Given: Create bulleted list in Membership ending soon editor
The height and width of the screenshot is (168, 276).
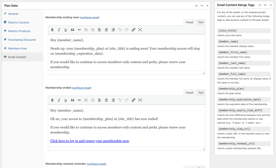Looking at the screenshot, I should pos(86,30).
